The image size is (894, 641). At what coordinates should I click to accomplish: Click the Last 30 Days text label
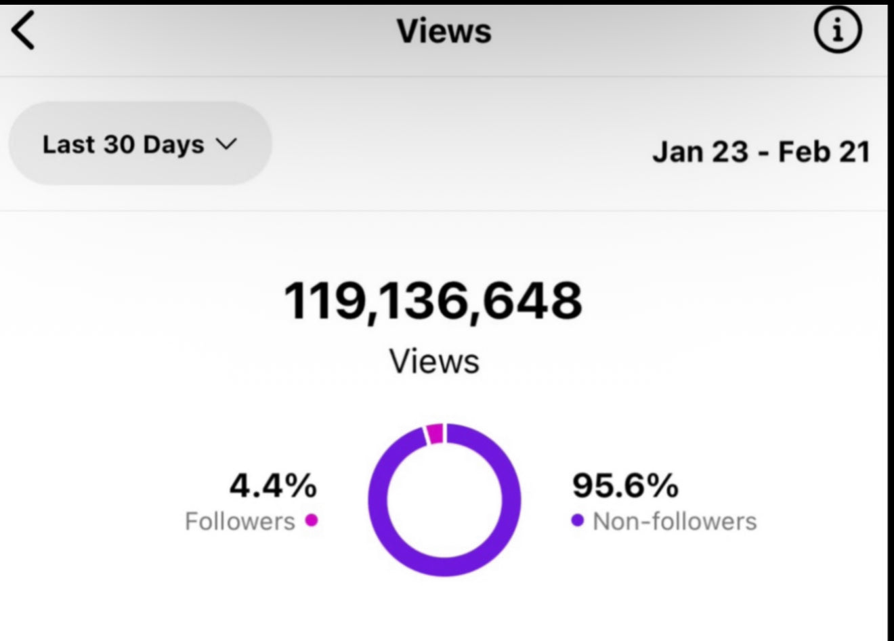[x=123, y=144]
